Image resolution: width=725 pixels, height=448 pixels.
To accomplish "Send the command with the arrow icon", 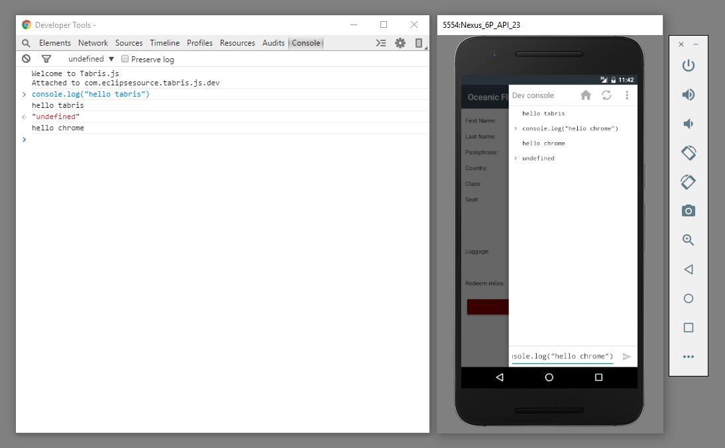I will (626, 357).
